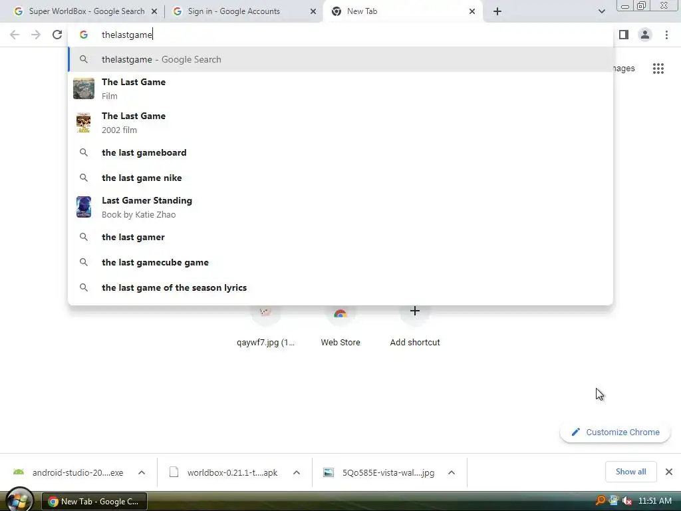Select 'The Last Game' Film suggestion

click(x=340, y=88)
